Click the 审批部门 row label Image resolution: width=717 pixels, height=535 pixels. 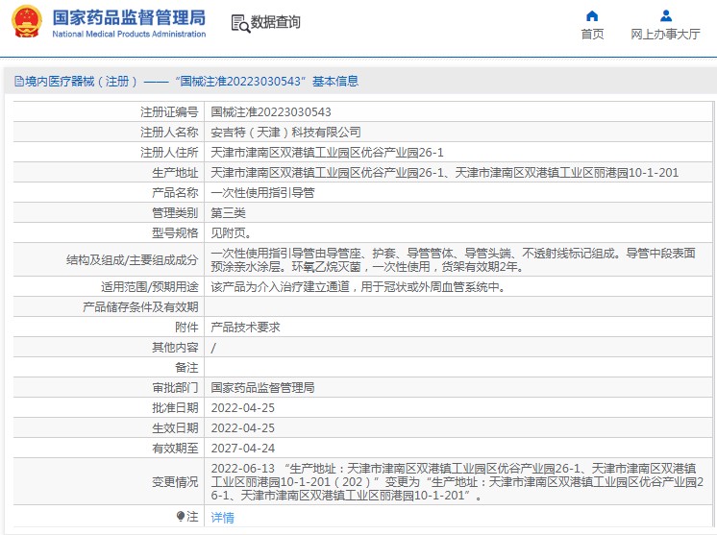pos(175,387)
